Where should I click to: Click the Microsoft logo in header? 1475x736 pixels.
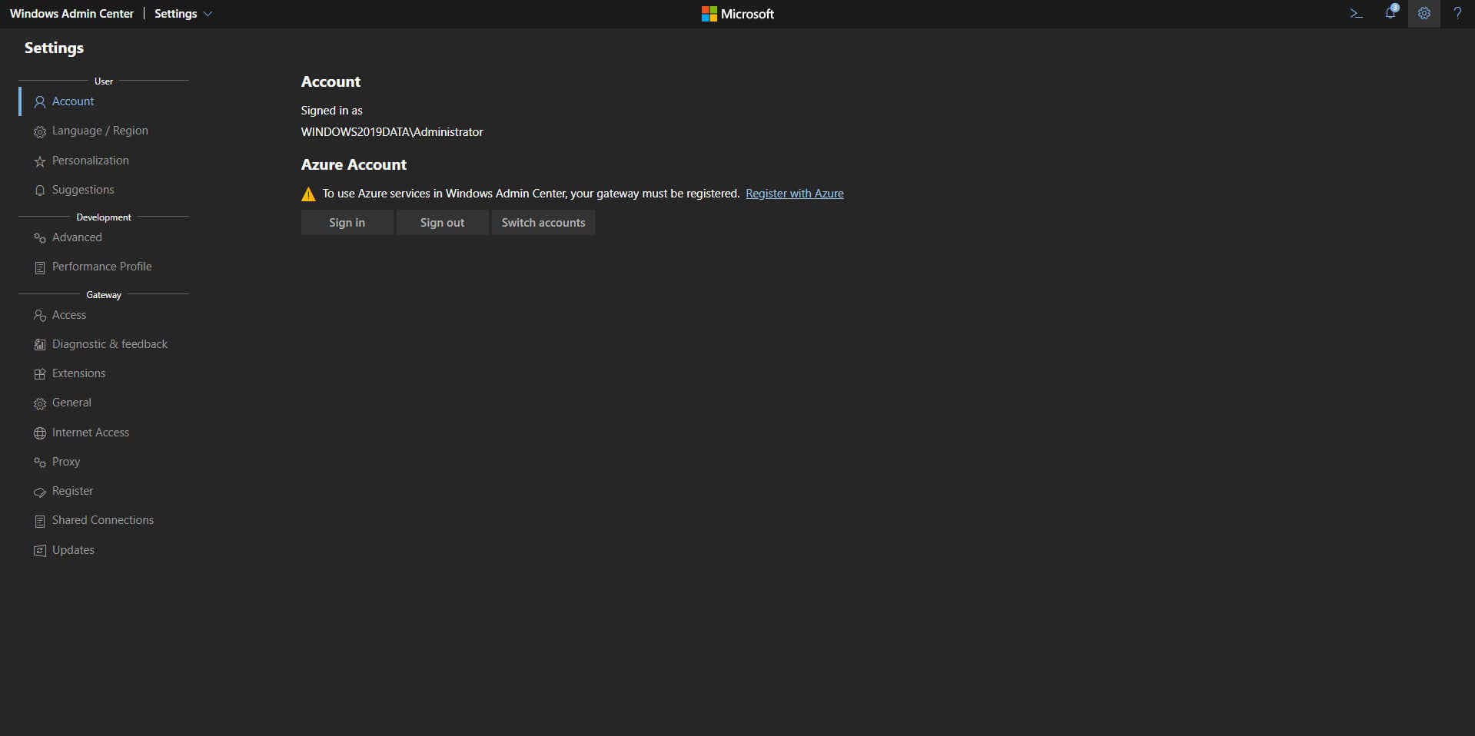coord(737,14)
